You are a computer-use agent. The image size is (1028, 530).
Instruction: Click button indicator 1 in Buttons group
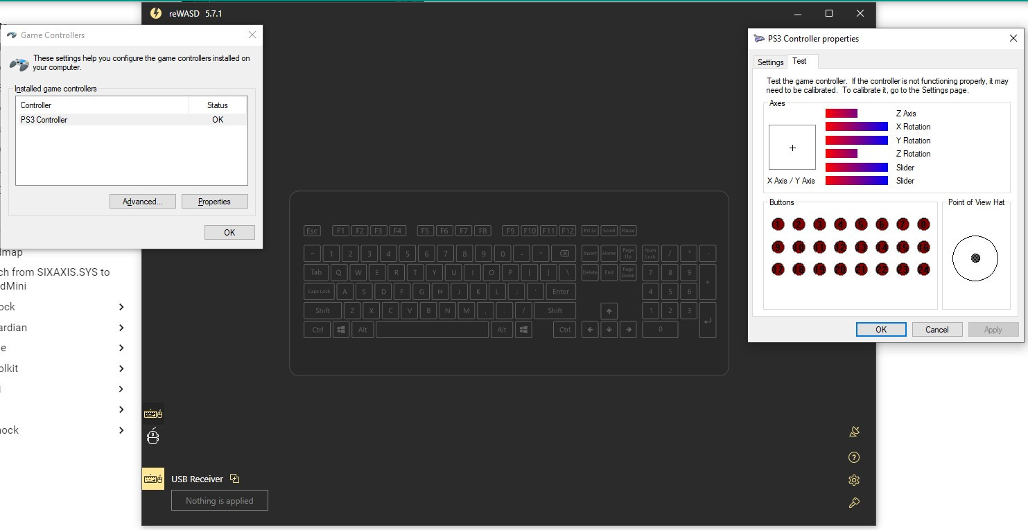click(x=778, y=224)
